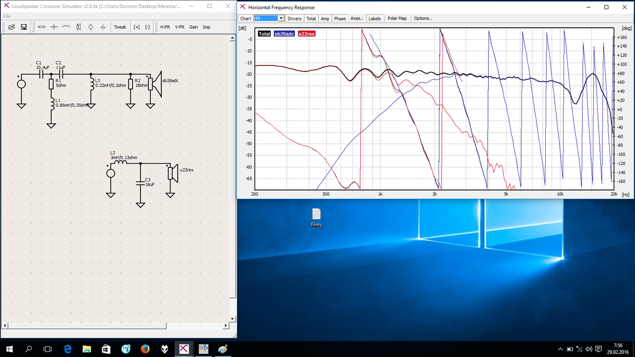Save the crossover project using the floppy icon
This screenshot has height=357, width=635.
pyautogui.click(x=23, y=27)
